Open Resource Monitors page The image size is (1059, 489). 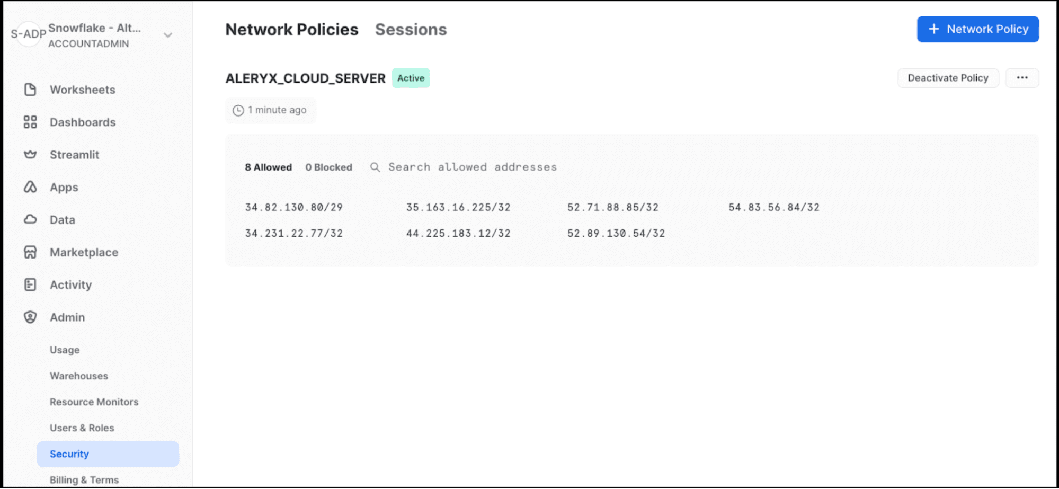point(94,402)
